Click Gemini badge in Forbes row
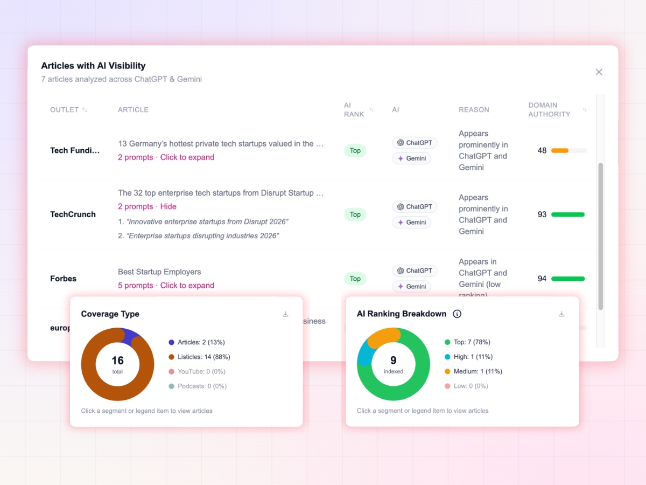646x485 pixels. (x=412, y=287)
